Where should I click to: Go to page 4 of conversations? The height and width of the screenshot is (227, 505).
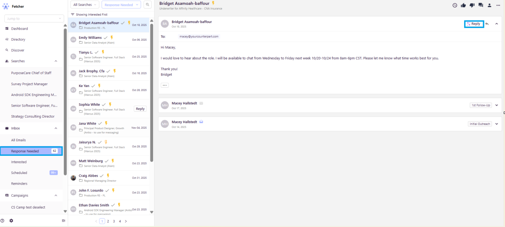120,221
